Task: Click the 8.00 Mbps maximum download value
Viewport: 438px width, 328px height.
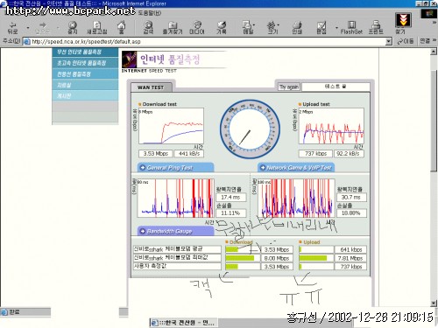Action: click(277, 258)
